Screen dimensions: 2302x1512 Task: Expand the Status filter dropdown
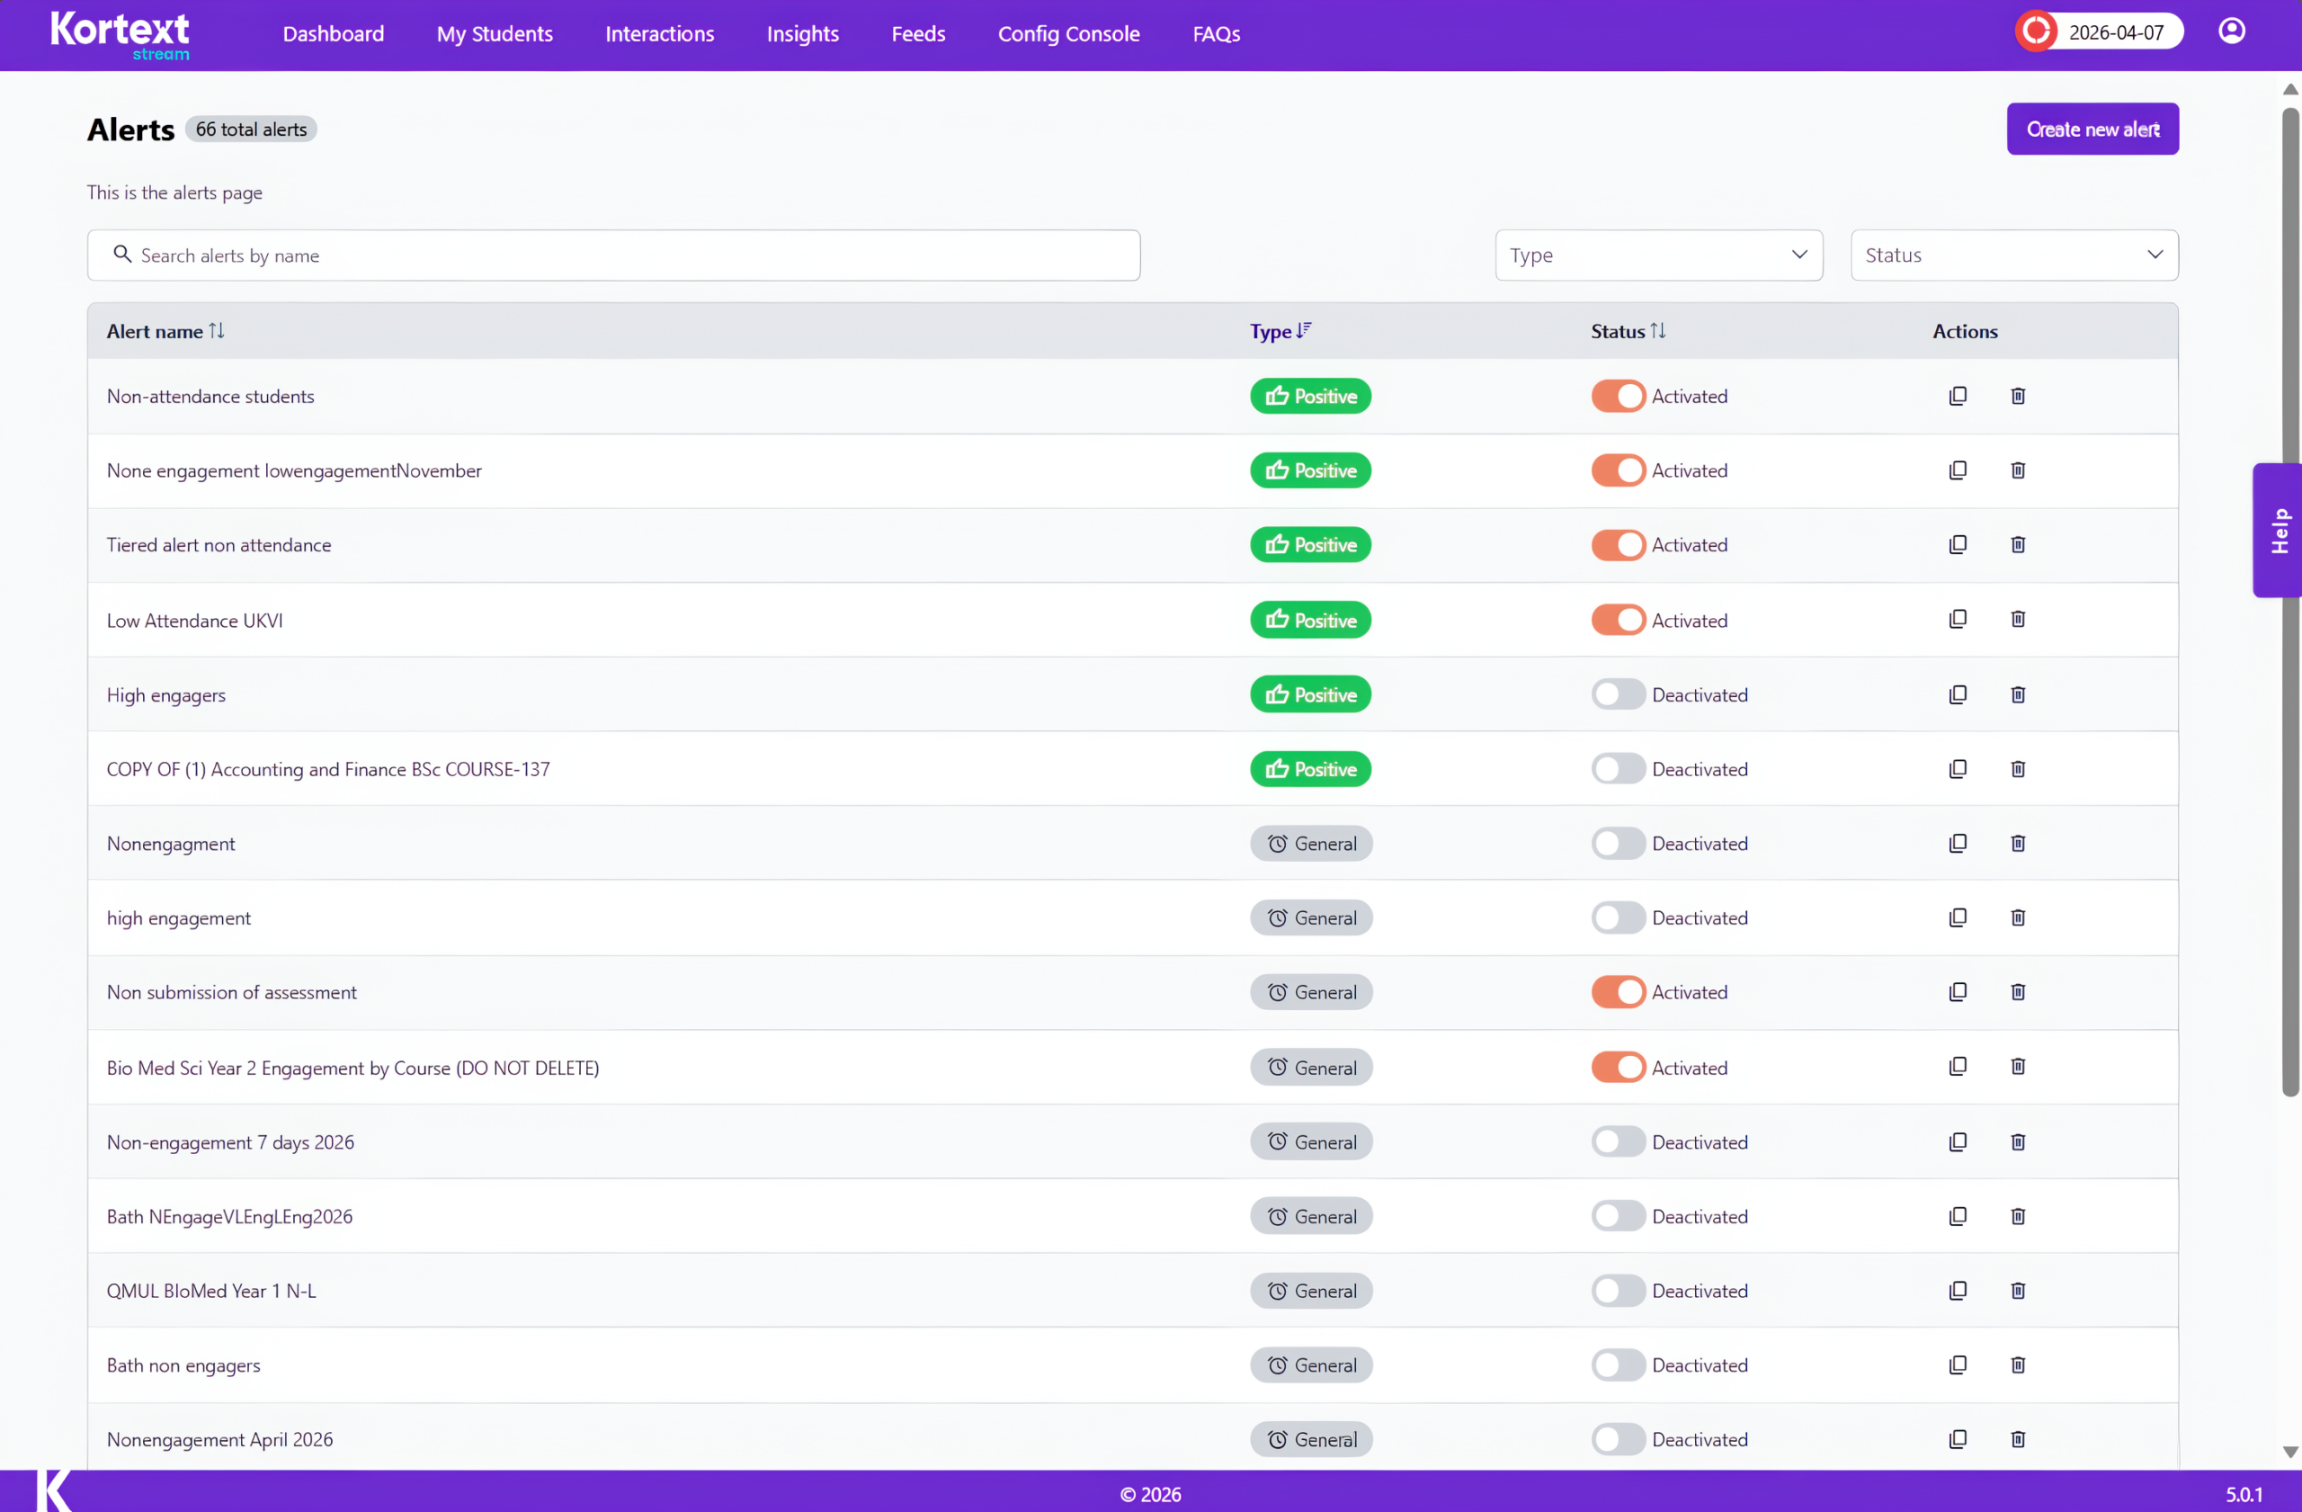2013,255
